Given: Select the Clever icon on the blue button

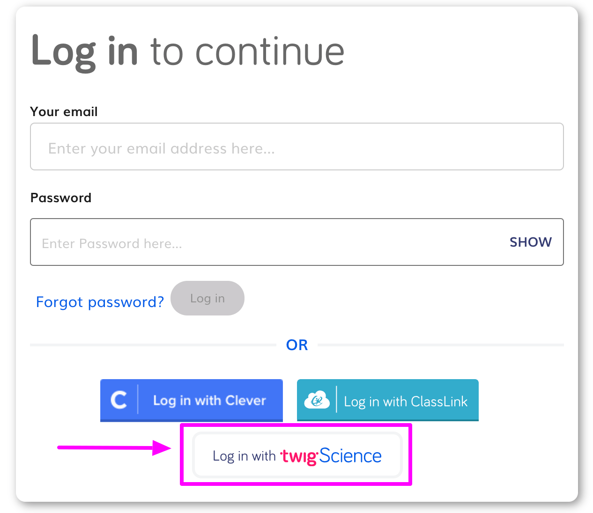Looking at the screenshot, I should click(x=119, y=400).
